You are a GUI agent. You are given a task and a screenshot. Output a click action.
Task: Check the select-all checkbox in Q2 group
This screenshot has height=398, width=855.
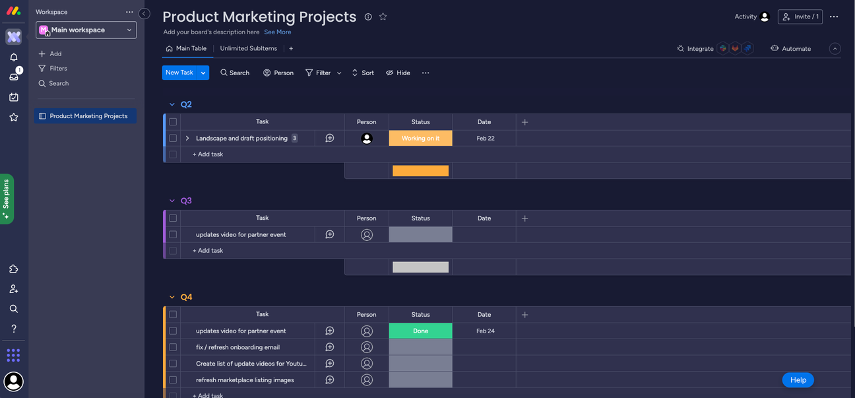tap(173, 121)
